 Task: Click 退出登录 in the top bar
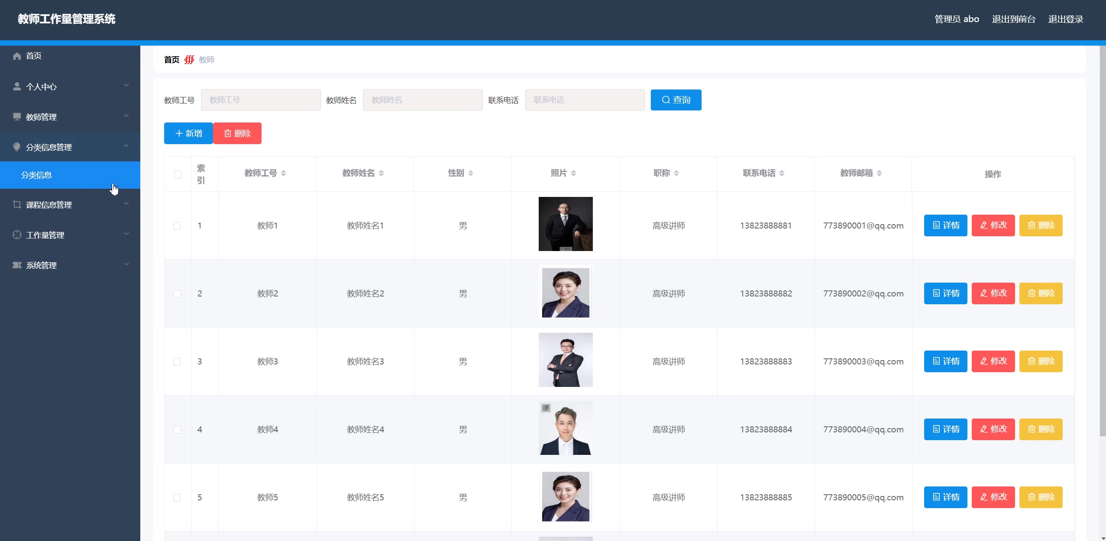[x=1065, y=19]
